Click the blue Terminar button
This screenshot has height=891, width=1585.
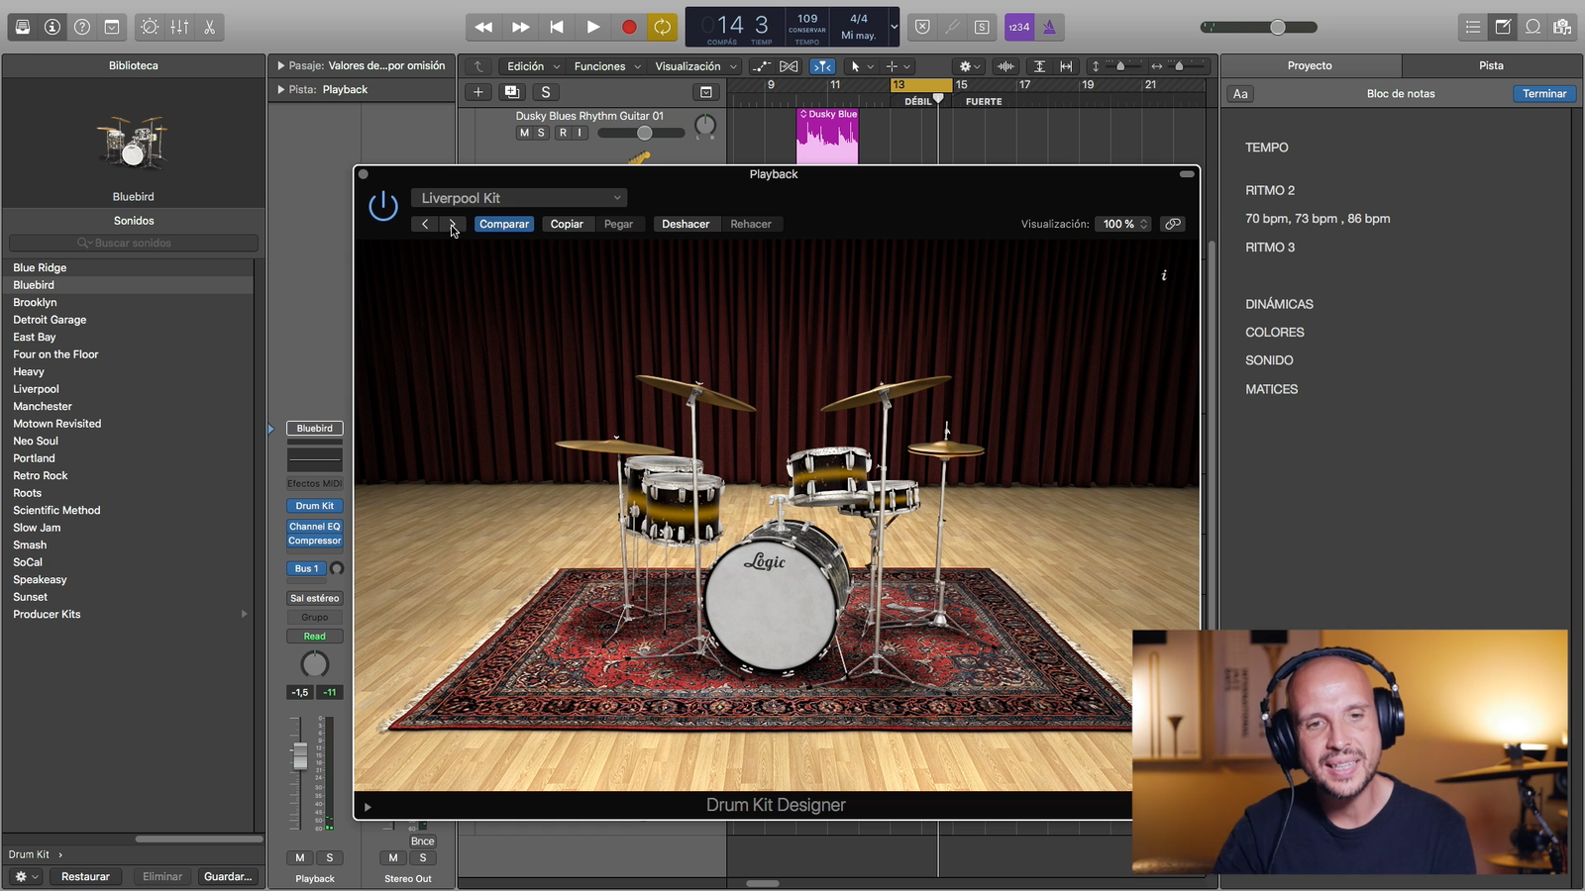point(1544,93)
